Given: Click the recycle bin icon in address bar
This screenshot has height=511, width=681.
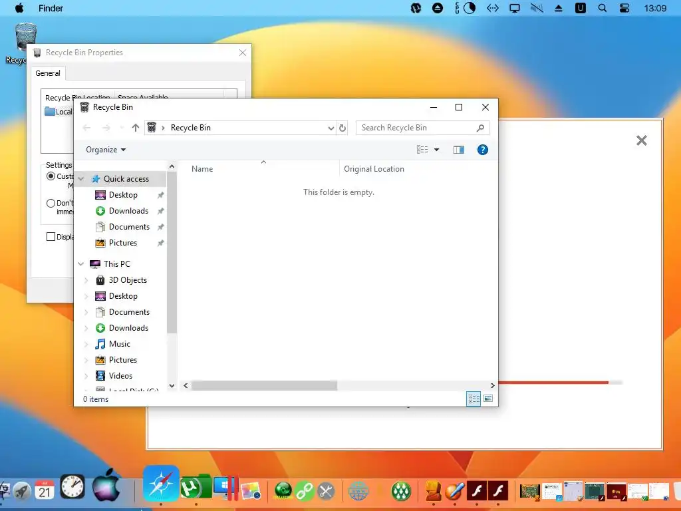Looking at the screenshot, I should click(x=151, y=127).
